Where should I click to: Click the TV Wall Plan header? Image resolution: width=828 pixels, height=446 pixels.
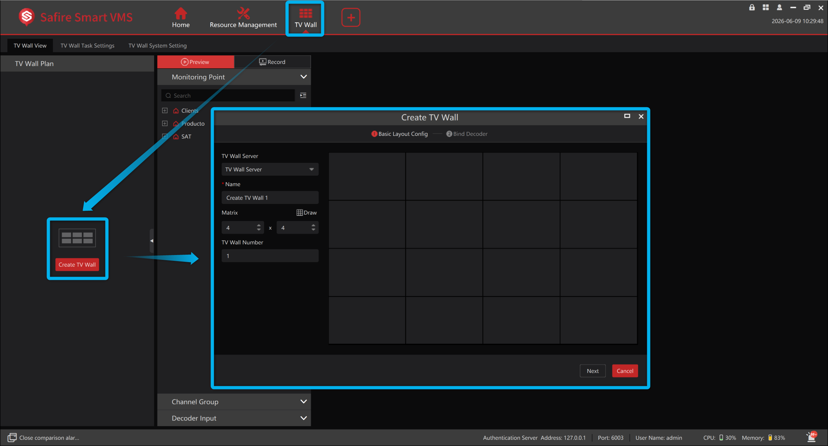77,64
